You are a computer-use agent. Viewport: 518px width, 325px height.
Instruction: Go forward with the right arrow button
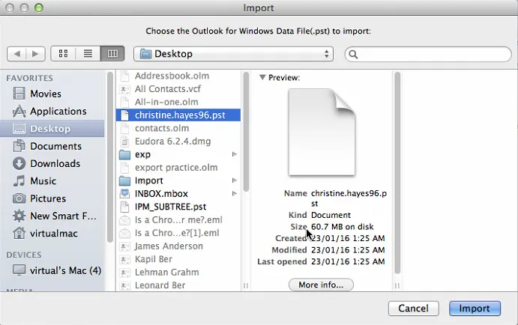point(36,53)
